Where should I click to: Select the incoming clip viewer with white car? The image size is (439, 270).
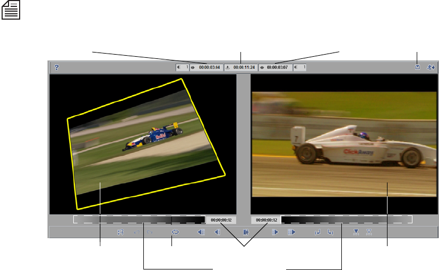click(344, 144)
